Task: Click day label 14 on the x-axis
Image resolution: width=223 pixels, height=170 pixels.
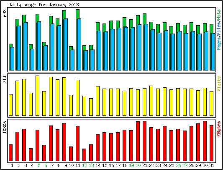Action: [x=98, y=165]
